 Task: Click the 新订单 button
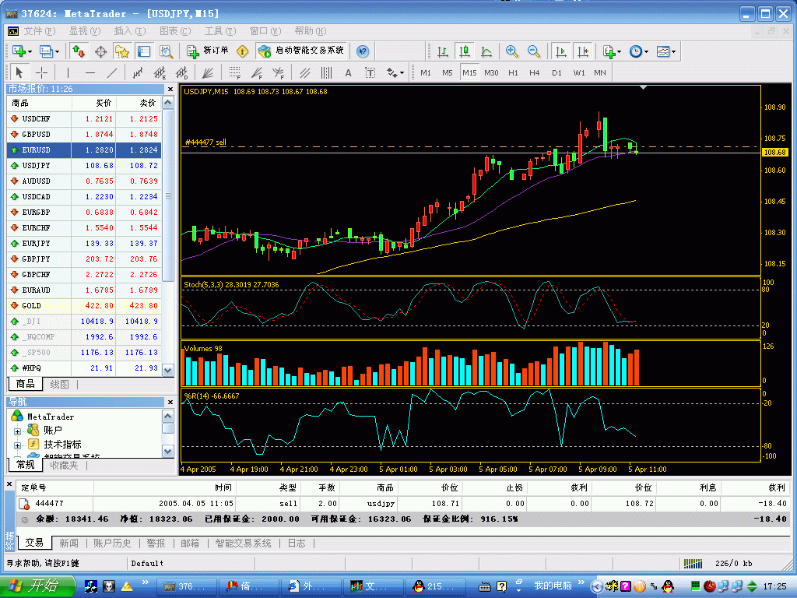tap(208, 51)
